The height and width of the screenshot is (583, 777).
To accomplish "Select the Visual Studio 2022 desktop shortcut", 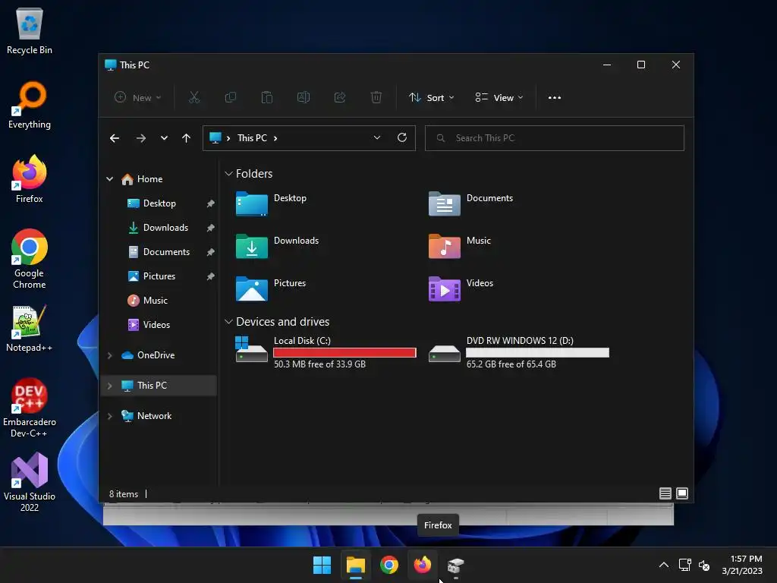I will click(30, 482).
